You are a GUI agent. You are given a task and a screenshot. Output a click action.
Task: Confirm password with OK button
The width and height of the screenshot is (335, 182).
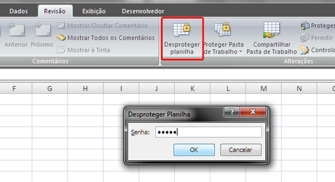click(194, 150)
